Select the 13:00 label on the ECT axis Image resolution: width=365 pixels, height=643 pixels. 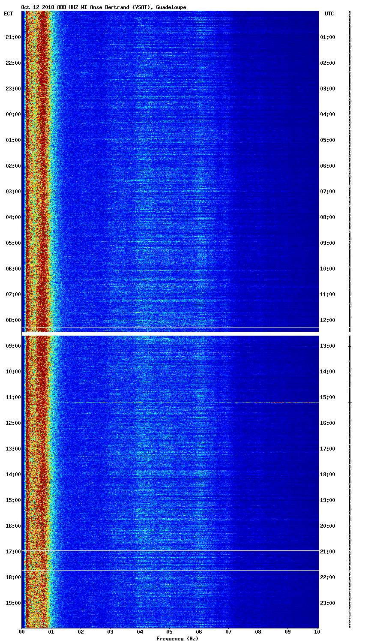click(13, 449)
